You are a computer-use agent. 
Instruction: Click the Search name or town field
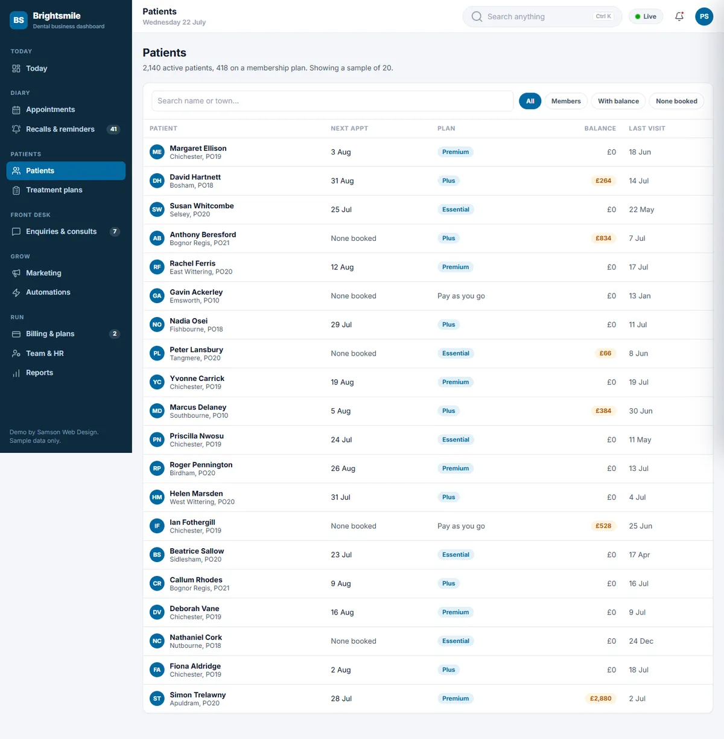pos(332,101)
